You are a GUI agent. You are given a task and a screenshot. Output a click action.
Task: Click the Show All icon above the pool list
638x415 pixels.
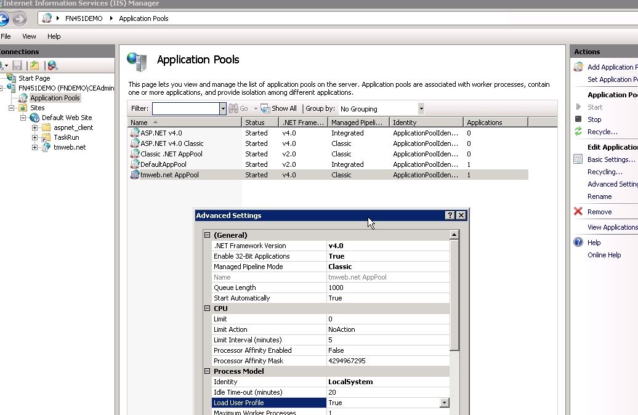click(265, 108)
